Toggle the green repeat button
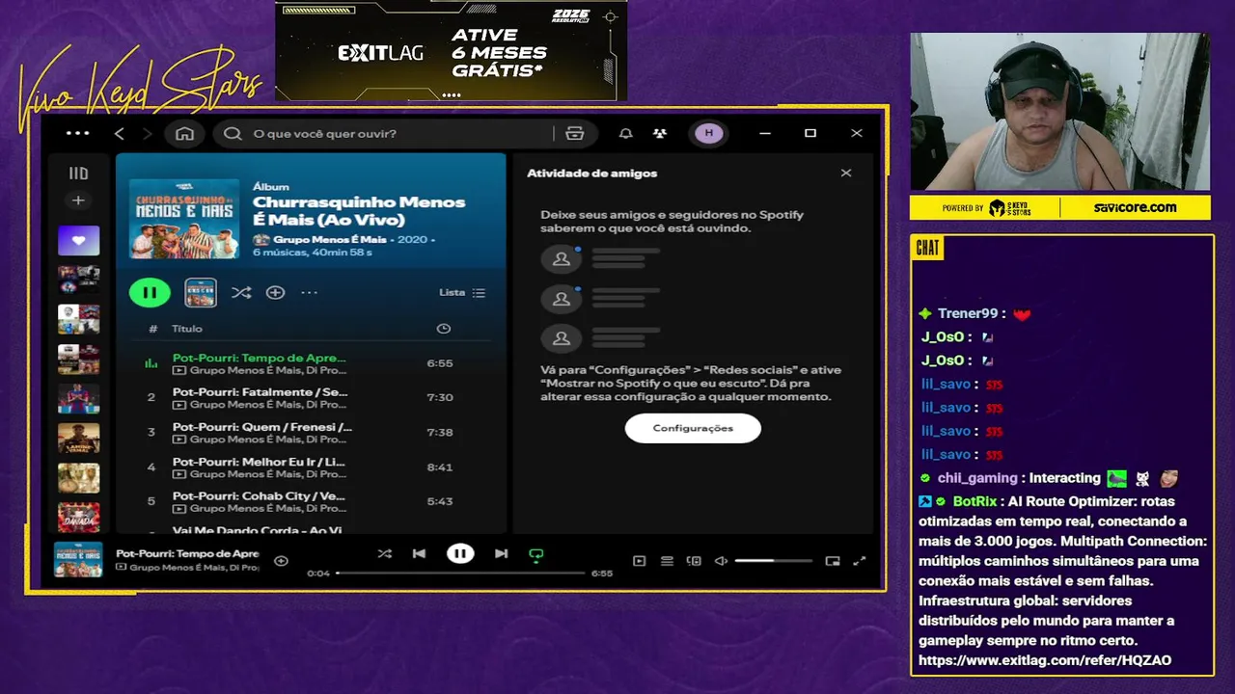This screenshot has height=694, width=1235. point(536,554)
